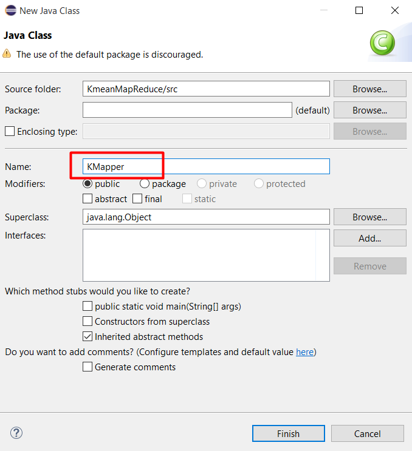
Task: Check the abstract modifier checkbox
Action: click(88, 198)
